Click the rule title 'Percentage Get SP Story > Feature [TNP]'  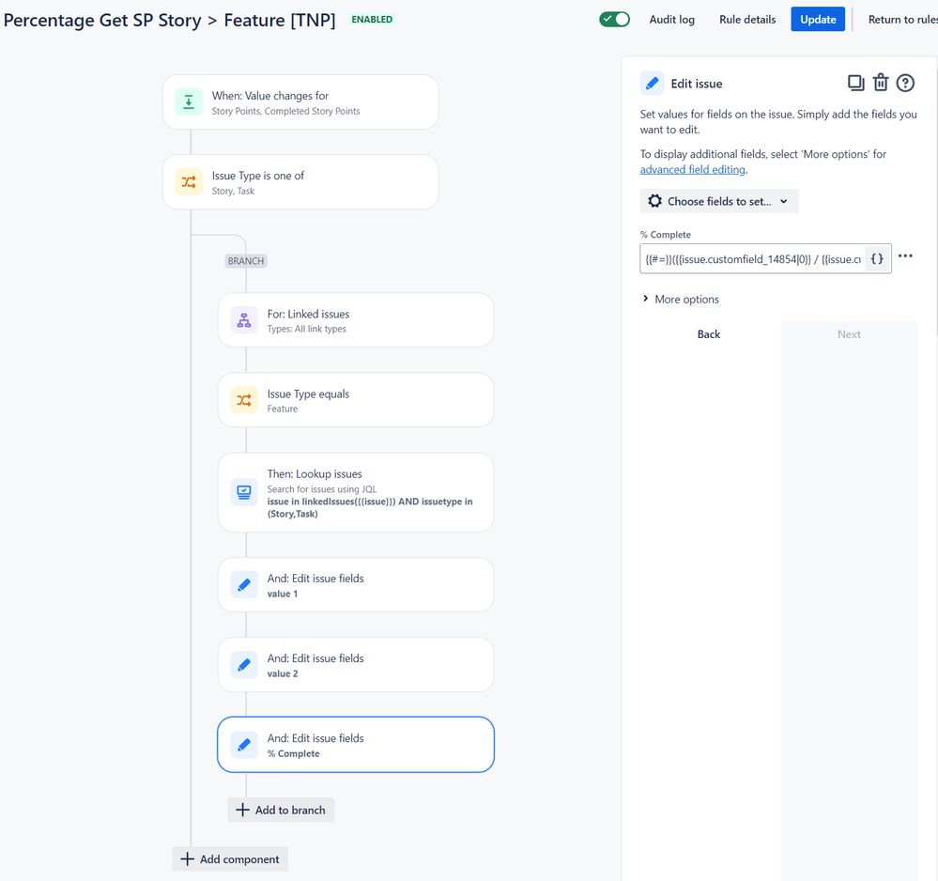pos(169,20)
